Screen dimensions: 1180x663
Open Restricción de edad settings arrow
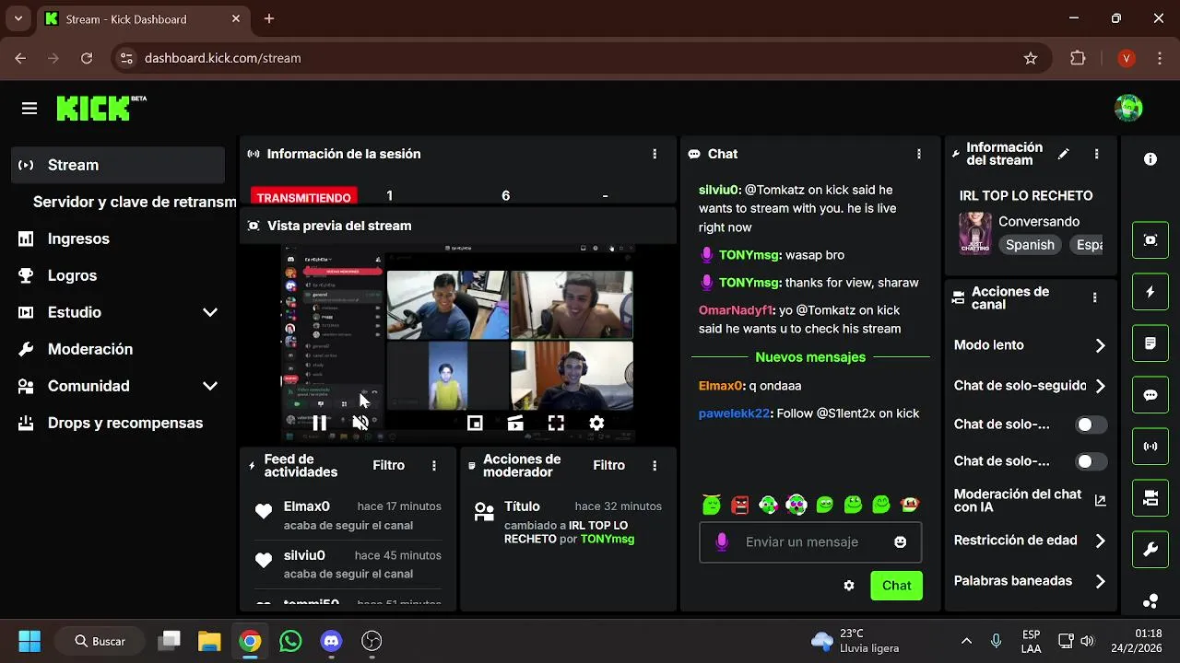coord(1100,541)
